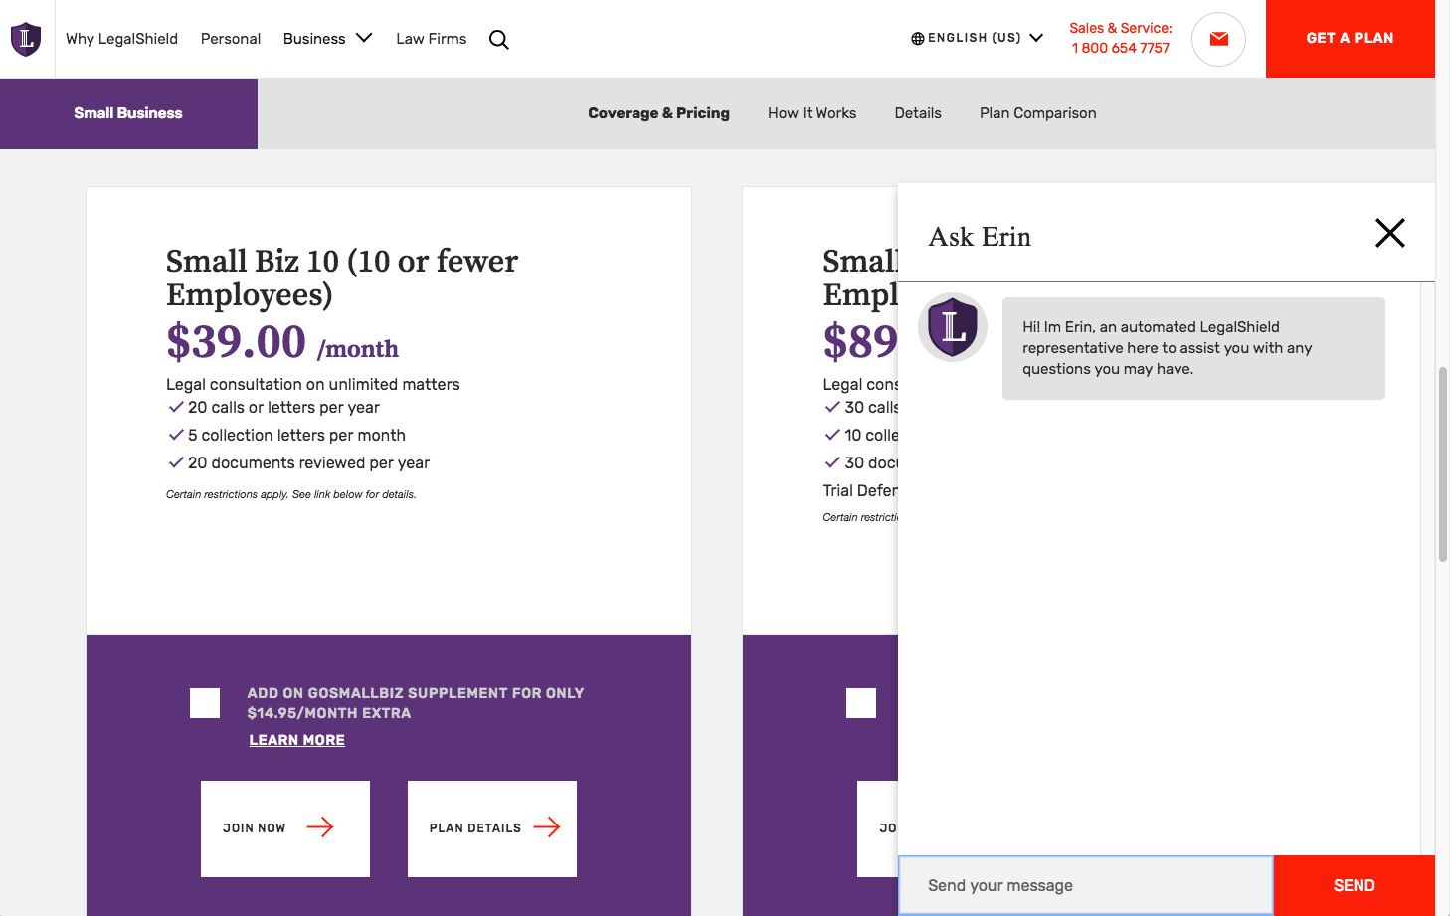Click the ADD ON GOSMALLBIZ SUPPLEMENT text
The height and width of the screenshot is (916, 1450).
coord(416,703)
